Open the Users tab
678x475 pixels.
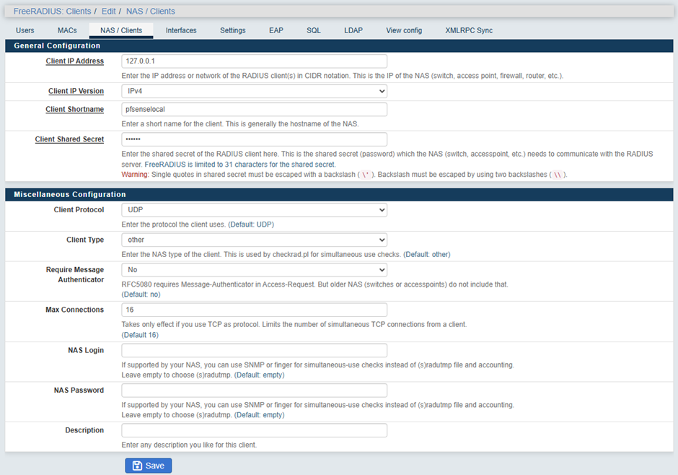25,30
